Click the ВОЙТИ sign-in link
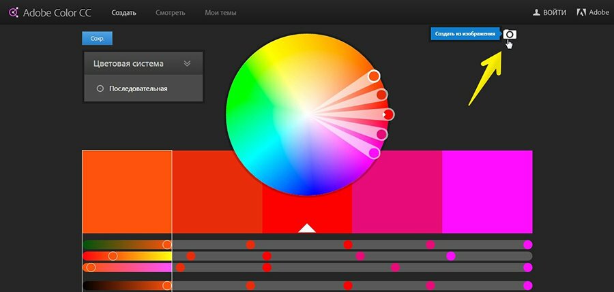Screen dimensions: 614x292 point(554,12)
